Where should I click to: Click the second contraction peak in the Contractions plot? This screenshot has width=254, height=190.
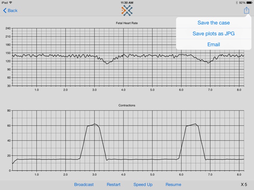[195, 124]
